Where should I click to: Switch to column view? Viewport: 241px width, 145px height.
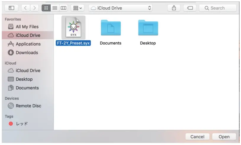tap(64, 8)
